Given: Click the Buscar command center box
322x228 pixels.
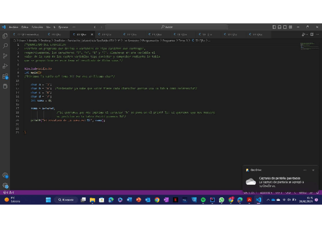Looking at the screenshot, I should [x=166, y=27].
